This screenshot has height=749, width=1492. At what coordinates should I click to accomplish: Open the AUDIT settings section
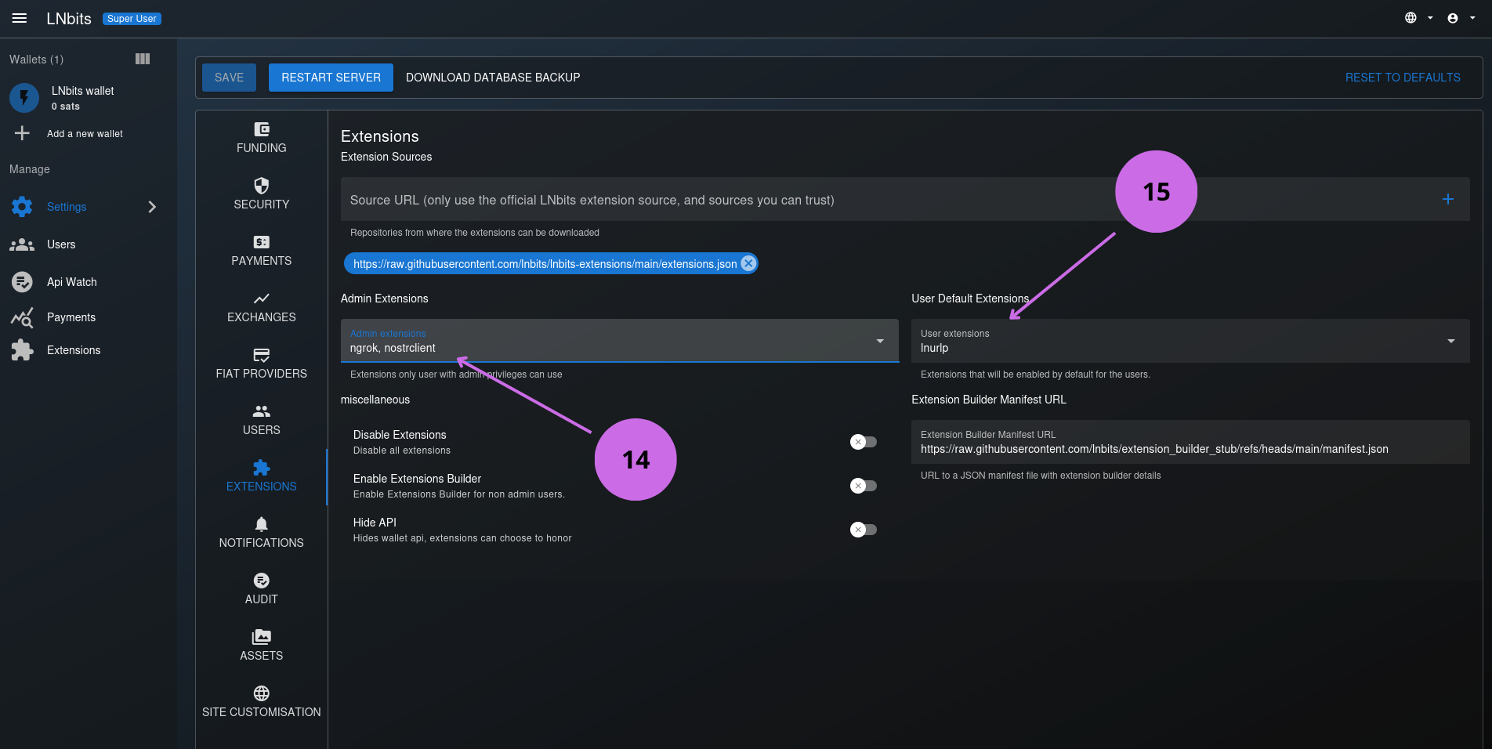(x=261, y=589)
